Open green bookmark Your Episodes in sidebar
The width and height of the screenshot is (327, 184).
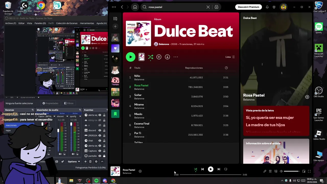(x=115, y=114)
